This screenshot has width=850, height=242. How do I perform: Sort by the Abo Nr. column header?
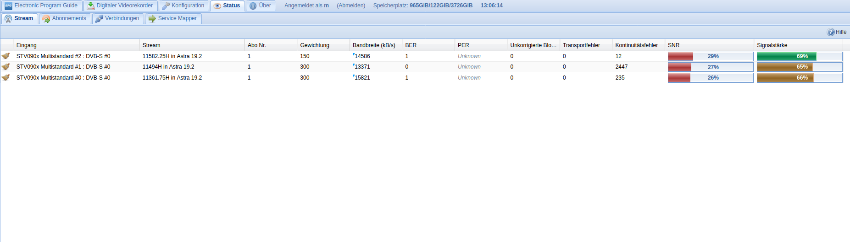point(271,45)
